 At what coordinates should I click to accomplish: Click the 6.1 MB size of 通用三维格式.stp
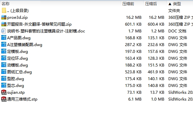(x=135, y=99)
